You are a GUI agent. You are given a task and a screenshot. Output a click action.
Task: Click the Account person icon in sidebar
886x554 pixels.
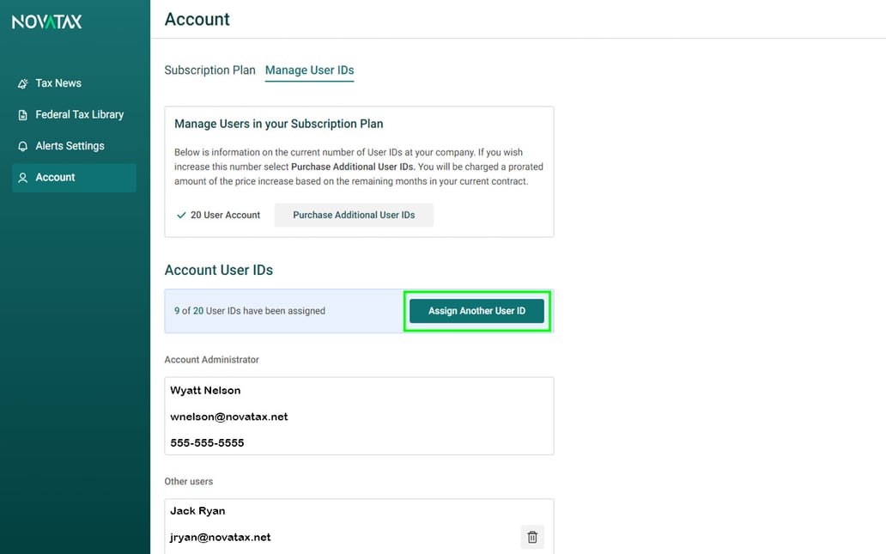(x=22, y=178)
